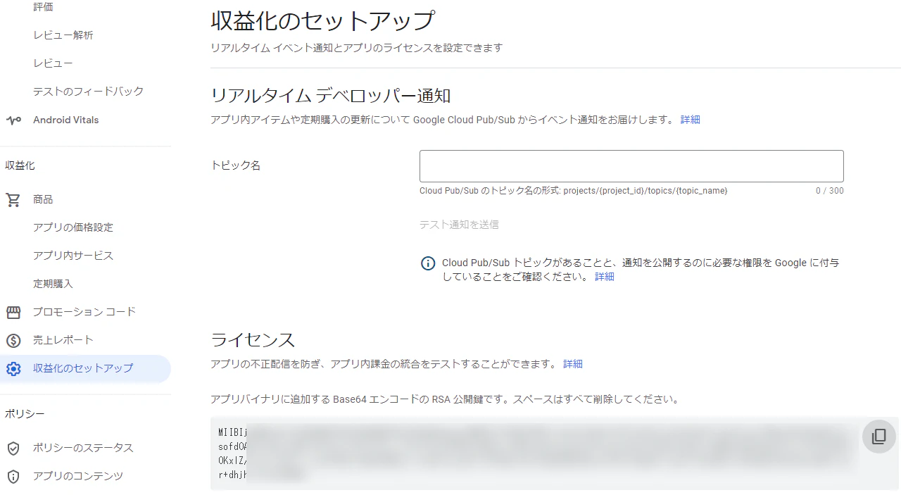Open アプリのコンテンツ page
The width and height of the screenshot is (901, 495).
(78, 476)
